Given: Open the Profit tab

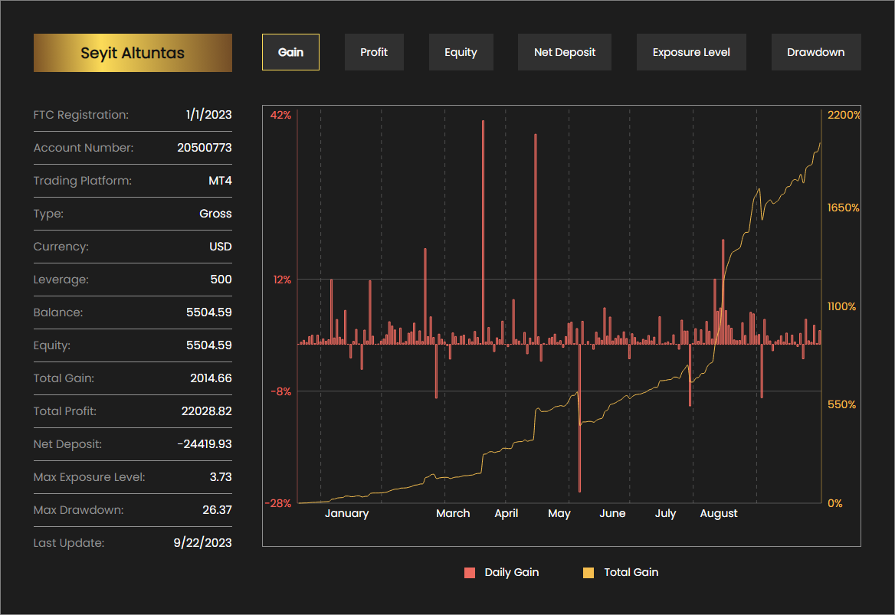Looking at the screenshot, I should click(374, 52).
